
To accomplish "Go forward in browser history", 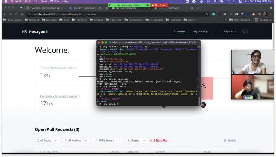I will (x=11, y=14).
